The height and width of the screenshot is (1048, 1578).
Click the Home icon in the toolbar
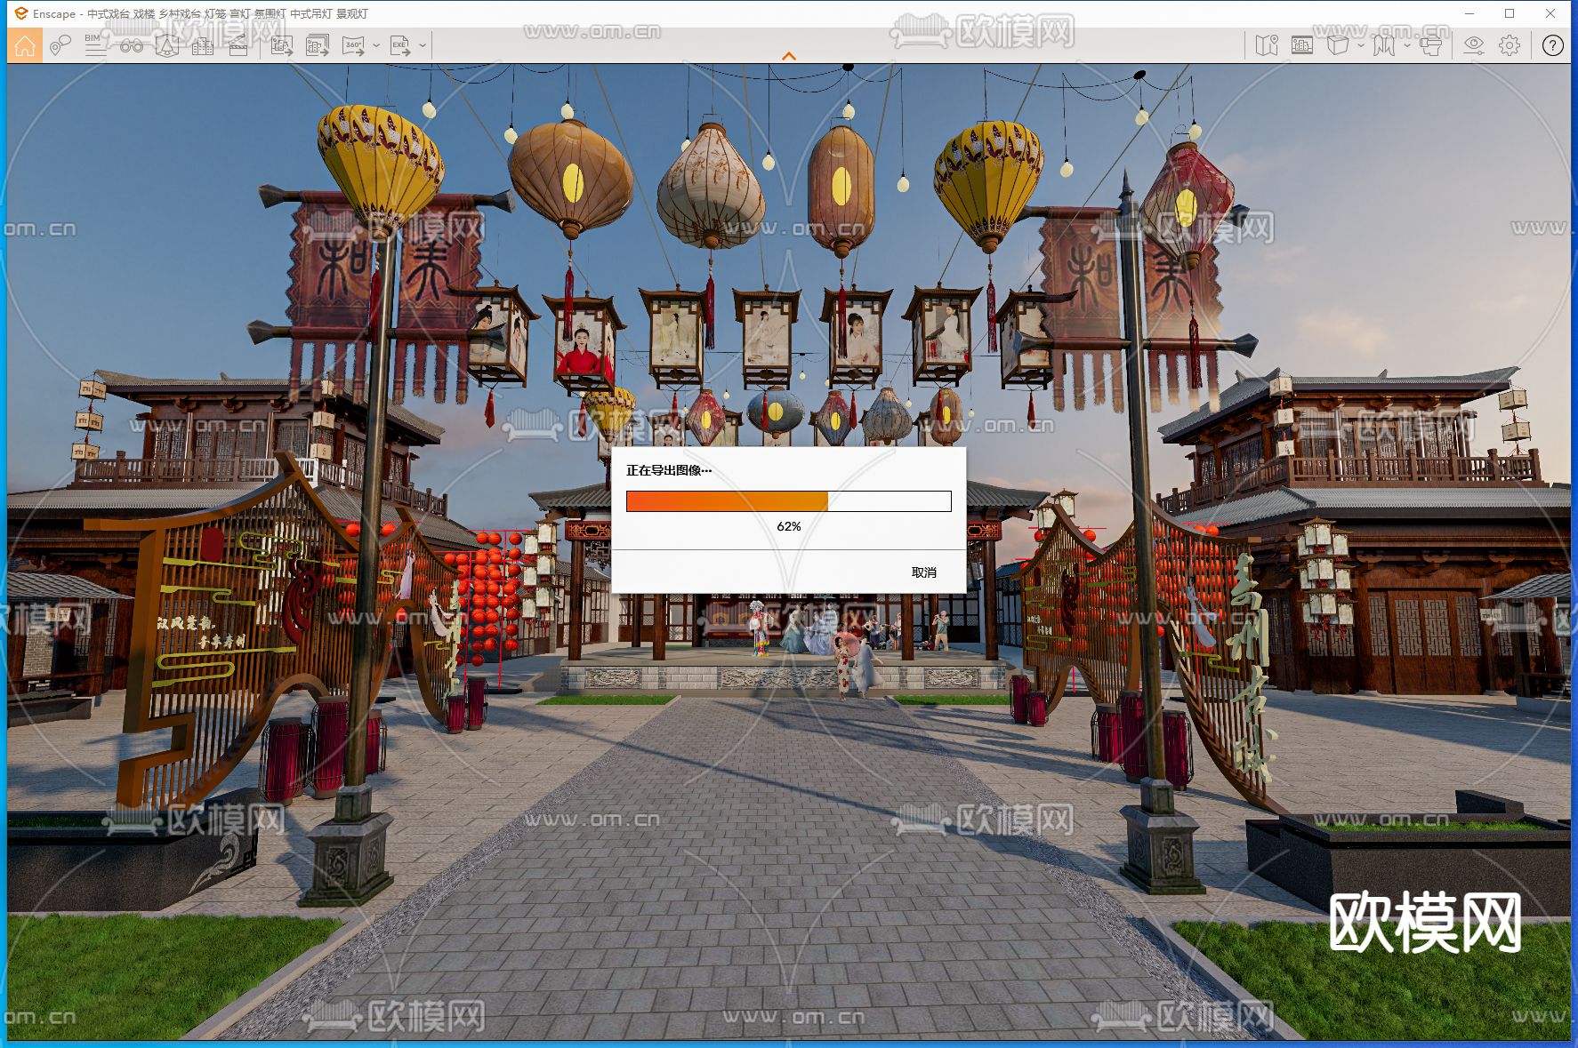pos(25,45)
